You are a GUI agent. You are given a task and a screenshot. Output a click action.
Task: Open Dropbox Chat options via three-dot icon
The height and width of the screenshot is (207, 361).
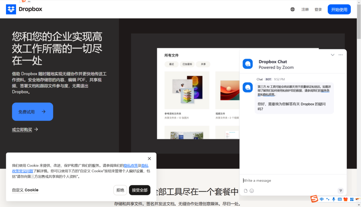tap(340, 55)
